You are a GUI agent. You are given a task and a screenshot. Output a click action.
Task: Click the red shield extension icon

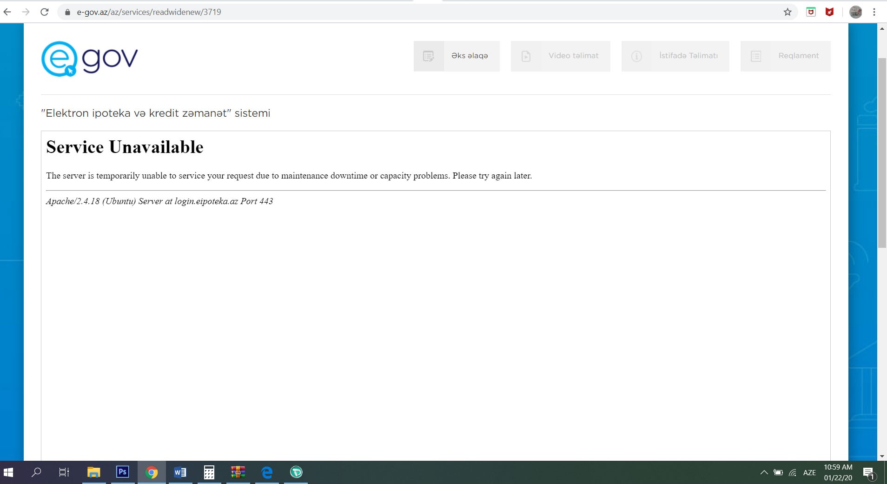point(829,12)
